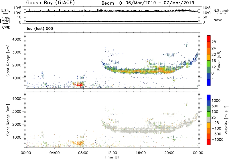
Task: Click the noise trace in the N.Sky strip
Action: pyautogui.click(x=112, y=11)
